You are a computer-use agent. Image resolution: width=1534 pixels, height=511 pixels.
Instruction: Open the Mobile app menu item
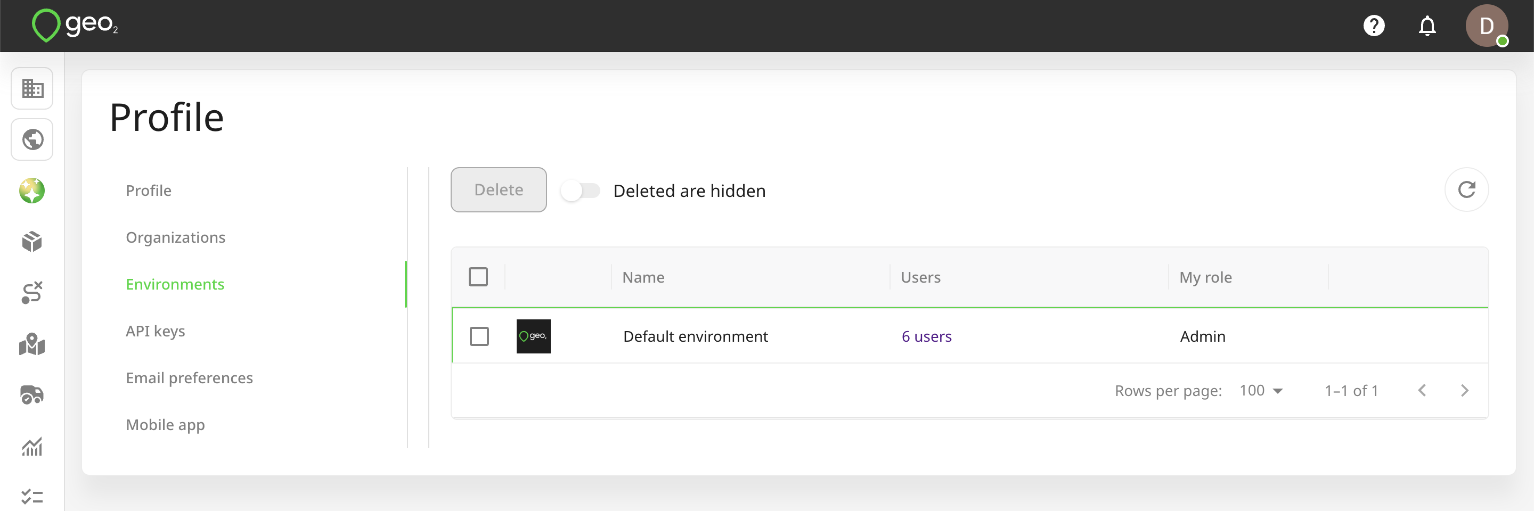(166, 425)
